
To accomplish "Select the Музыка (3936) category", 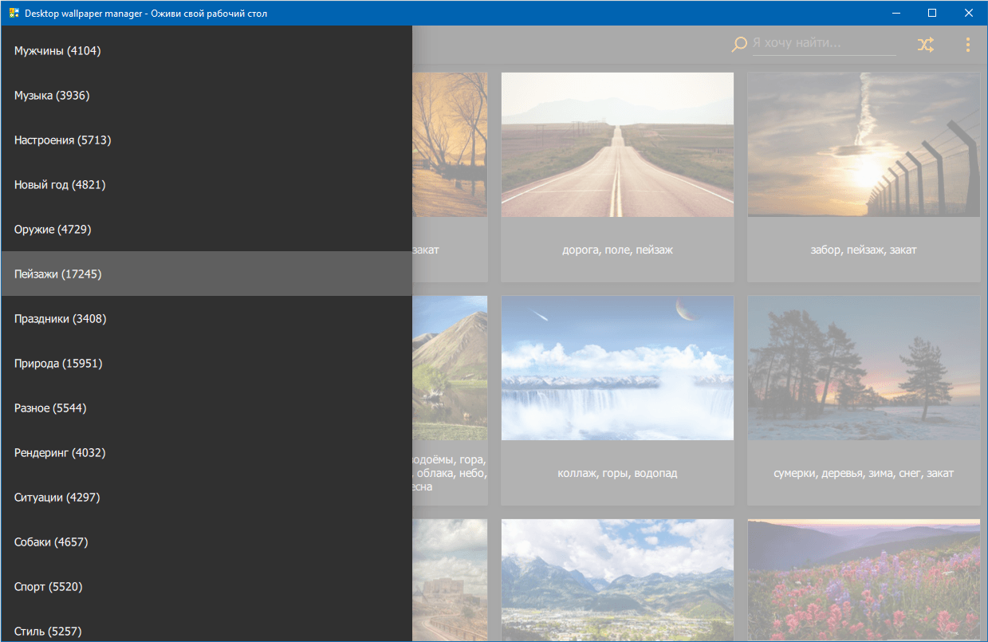I will (207, 95).
